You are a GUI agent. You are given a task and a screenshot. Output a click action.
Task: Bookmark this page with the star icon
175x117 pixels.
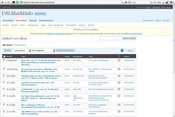click(126, 2)
